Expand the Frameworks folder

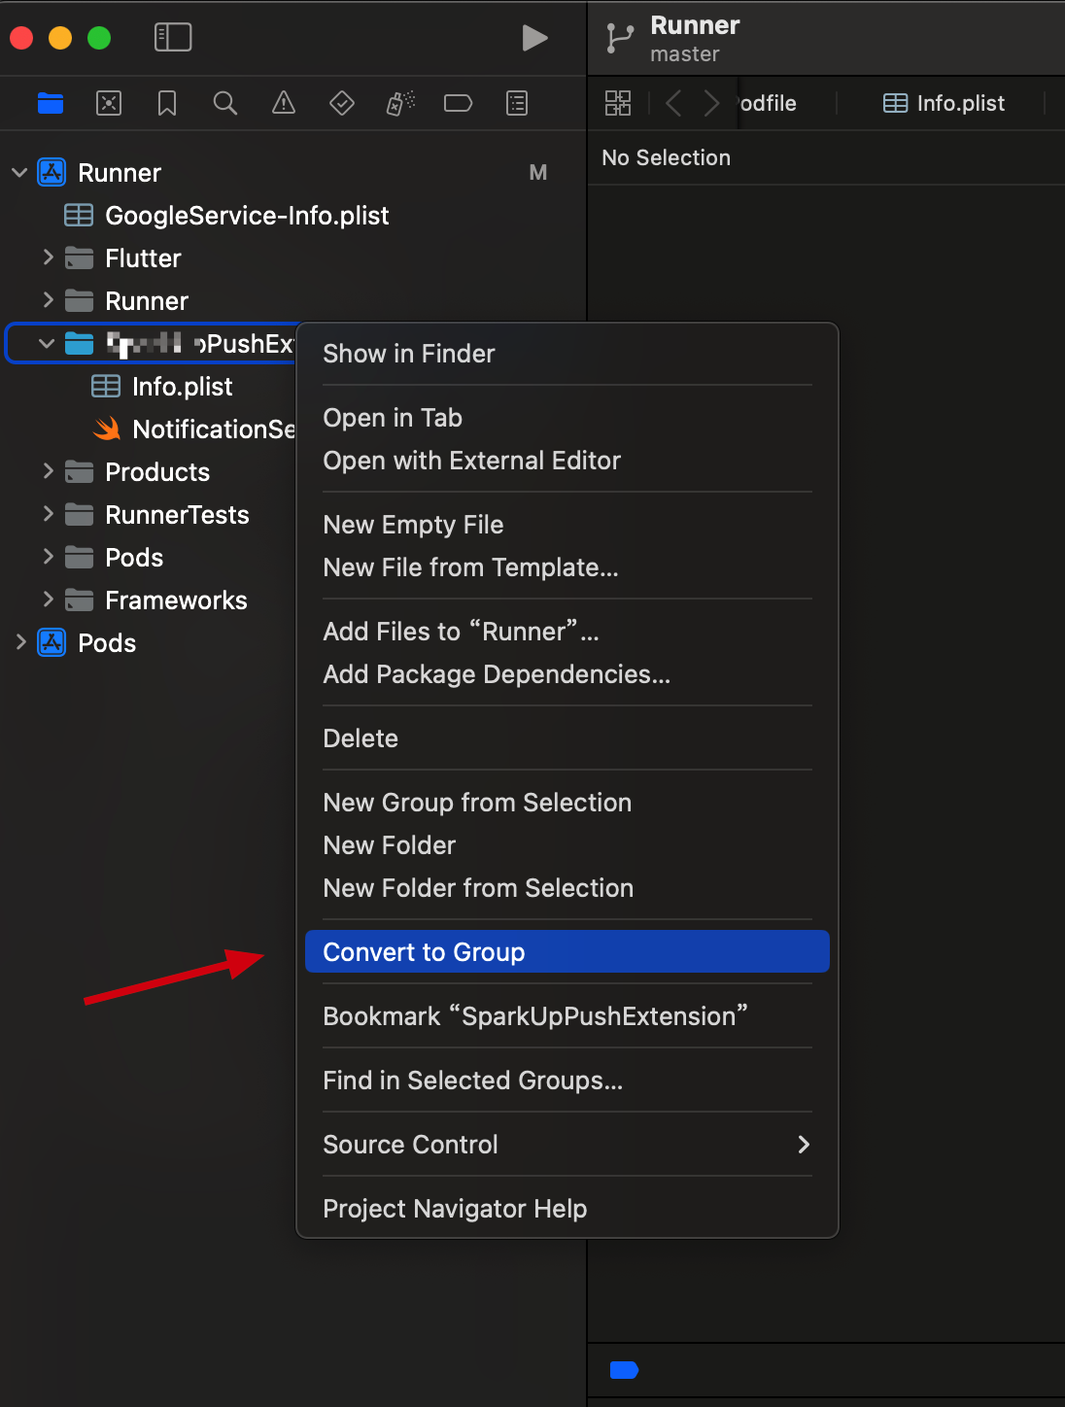coord(48,600)
